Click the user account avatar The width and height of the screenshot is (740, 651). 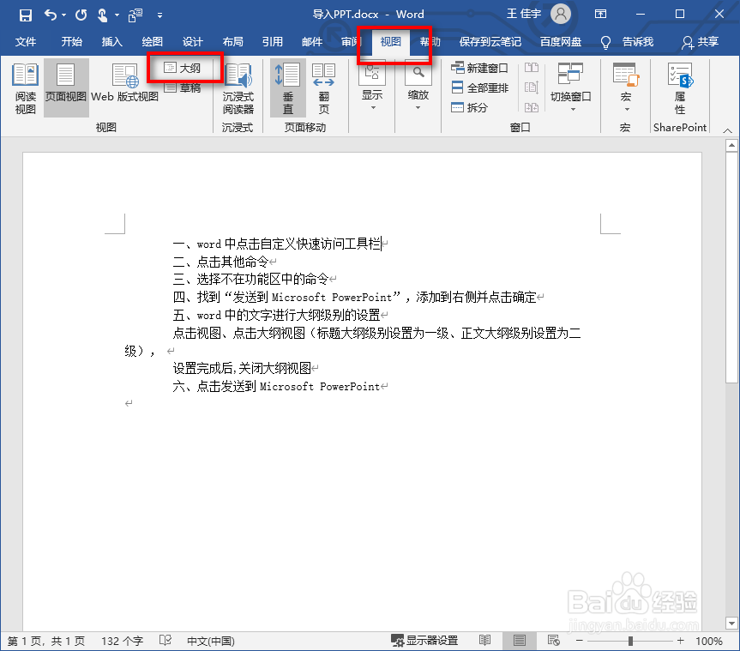[561, 15]
